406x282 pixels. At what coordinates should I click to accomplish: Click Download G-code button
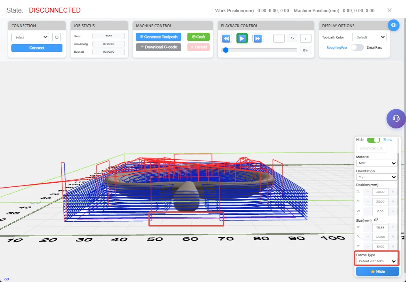159,47
